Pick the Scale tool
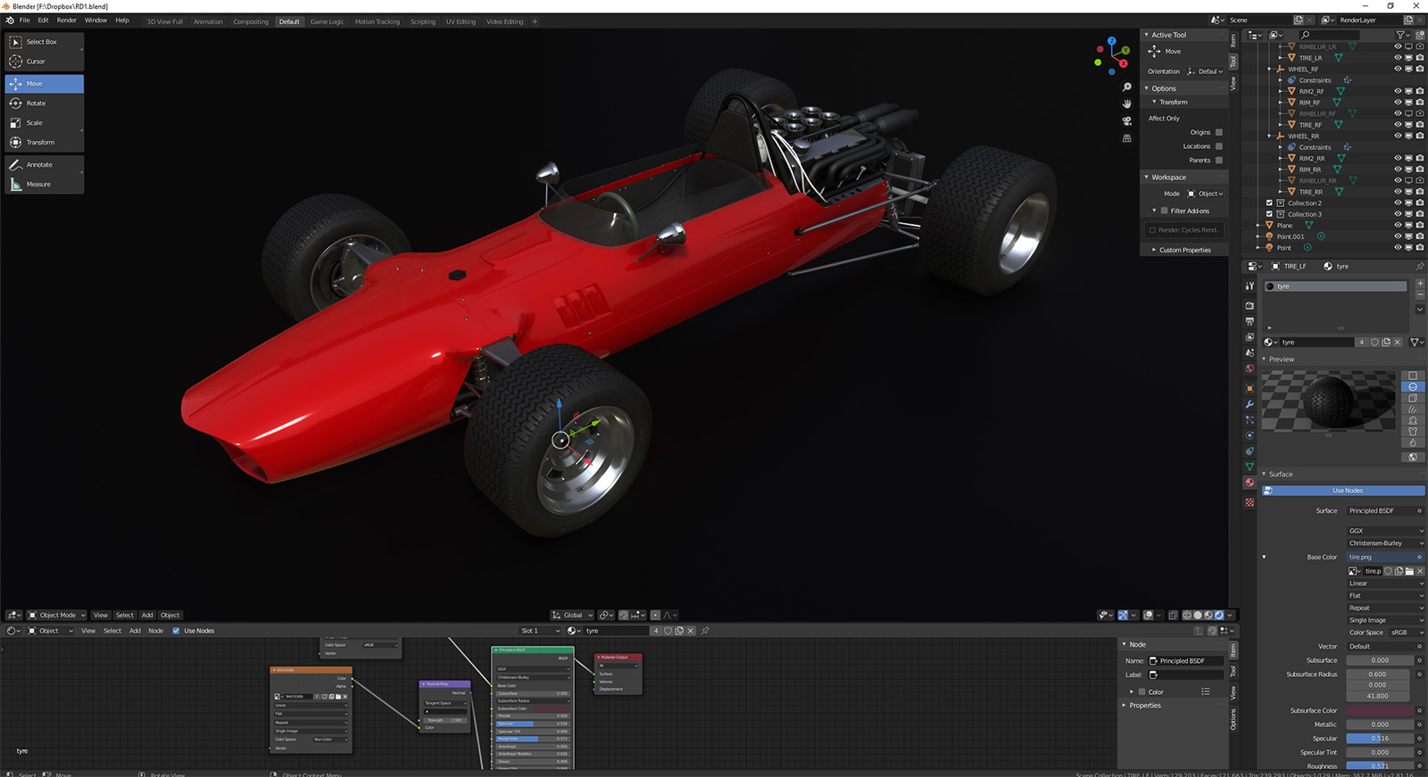 coord(44,123)
